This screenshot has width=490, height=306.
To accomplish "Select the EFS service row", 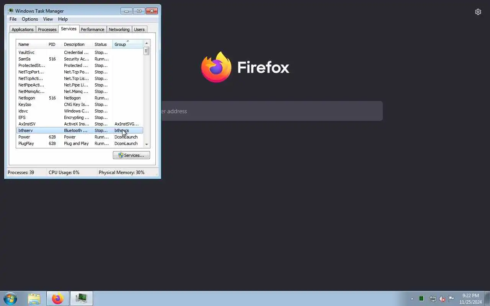I will coord(80,117).
